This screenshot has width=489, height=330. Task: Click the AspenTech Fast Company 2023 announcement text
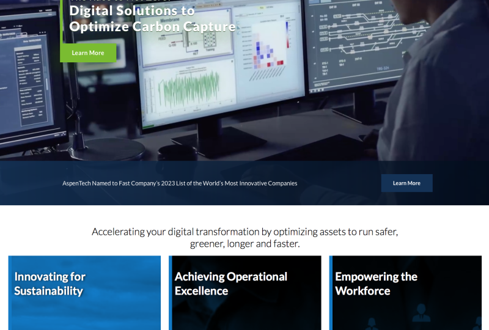180,183
